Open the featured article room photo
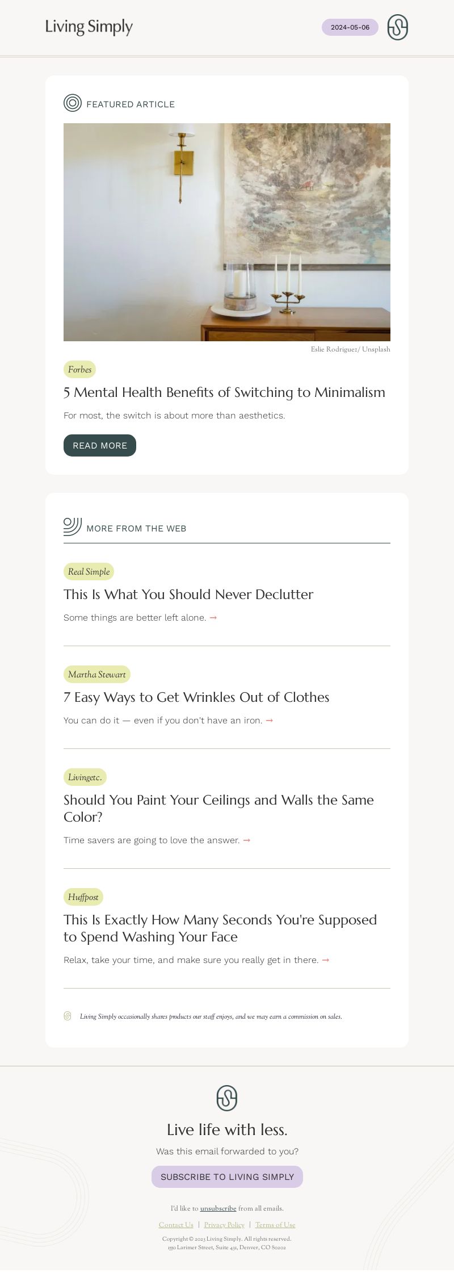Image resolution: width=454 pixels, height=1281 pixels. point(227,232)
